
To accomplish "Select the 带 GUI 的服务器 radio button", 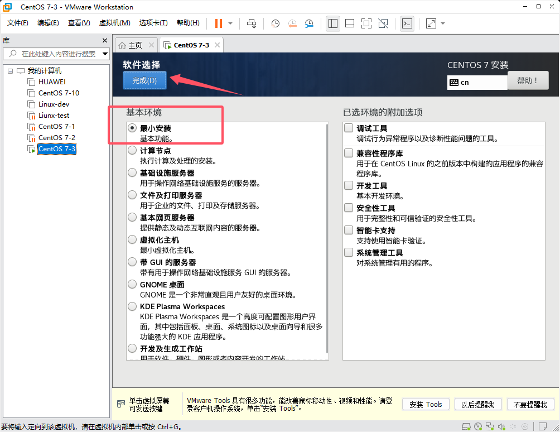I will [x=132, y=262].
